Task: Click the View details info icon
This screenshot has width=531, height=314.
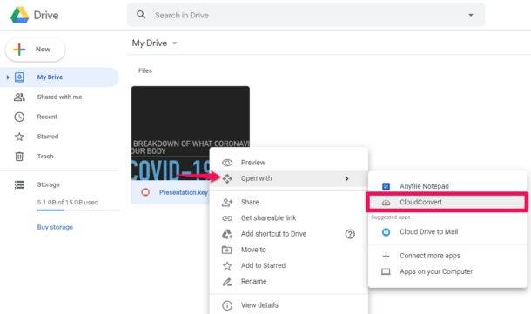Action: coord(227,305)
